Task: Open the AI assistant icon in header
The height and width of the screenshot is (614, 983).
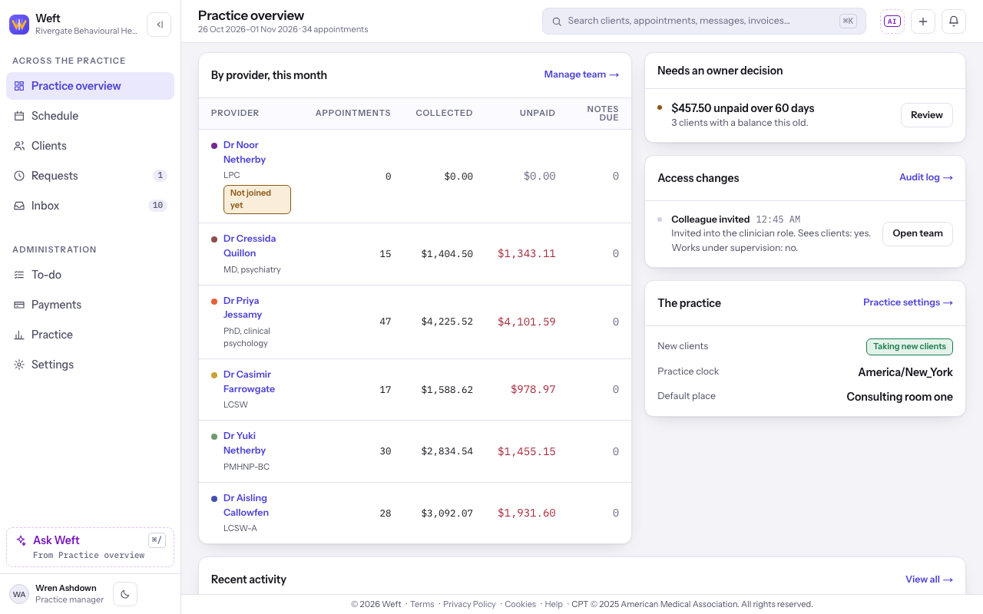Action: point(892,21)
